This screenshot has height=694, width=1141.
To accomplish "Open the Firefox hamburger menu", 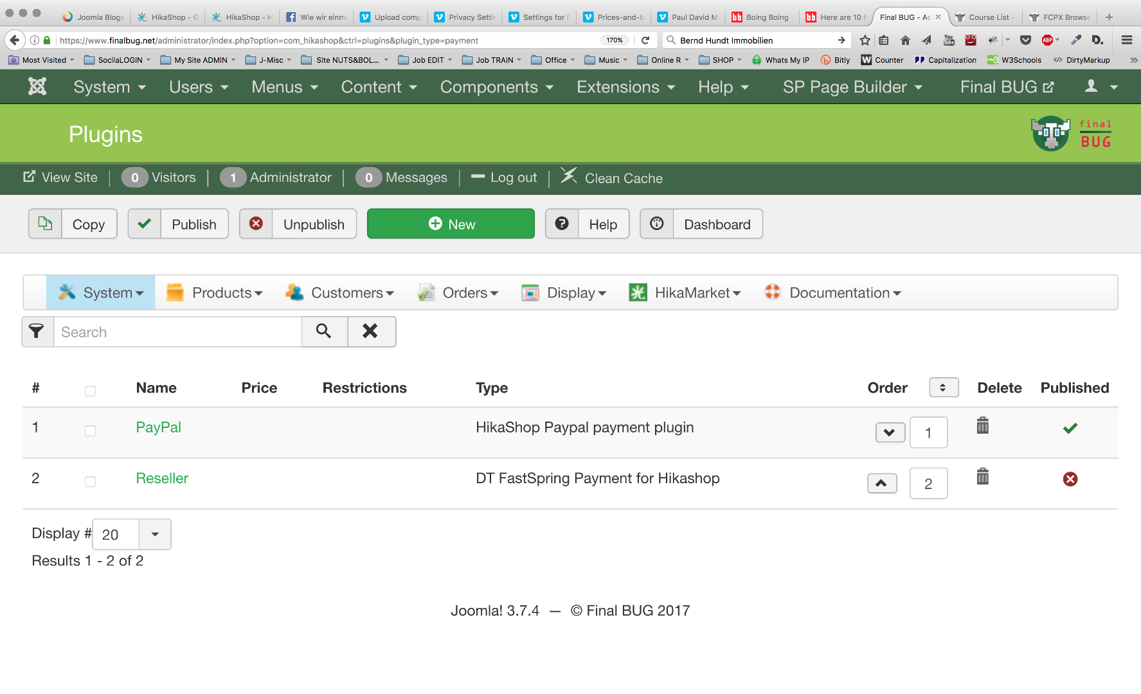I will point(1127,40).
